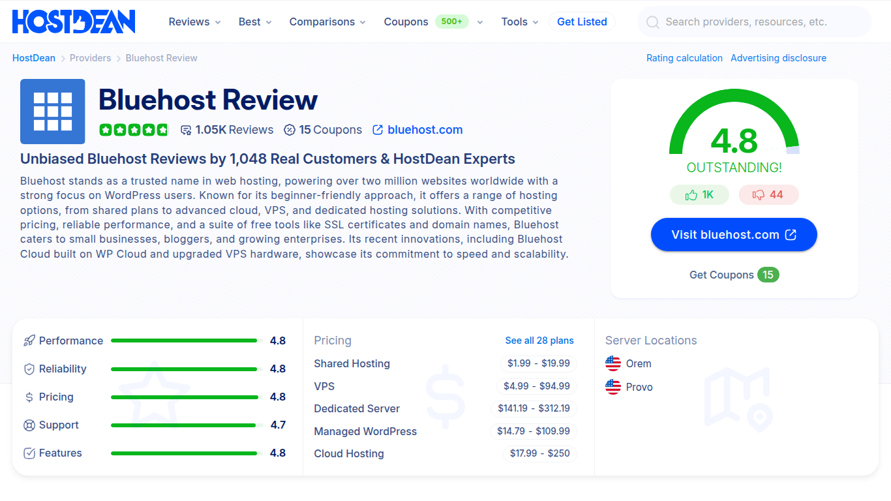Click the green star rating icons
891x501 pixels.
(x=134, y=130)
